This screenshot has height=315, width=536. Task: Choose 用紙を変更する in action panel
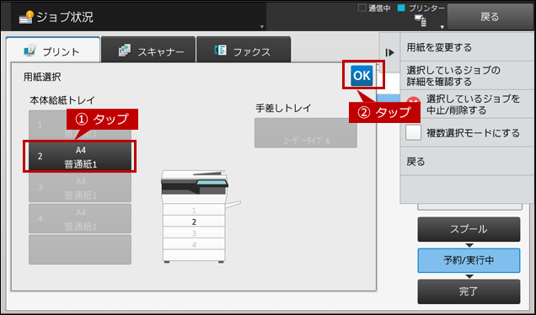pyautogui.click(x=467, y=47)
